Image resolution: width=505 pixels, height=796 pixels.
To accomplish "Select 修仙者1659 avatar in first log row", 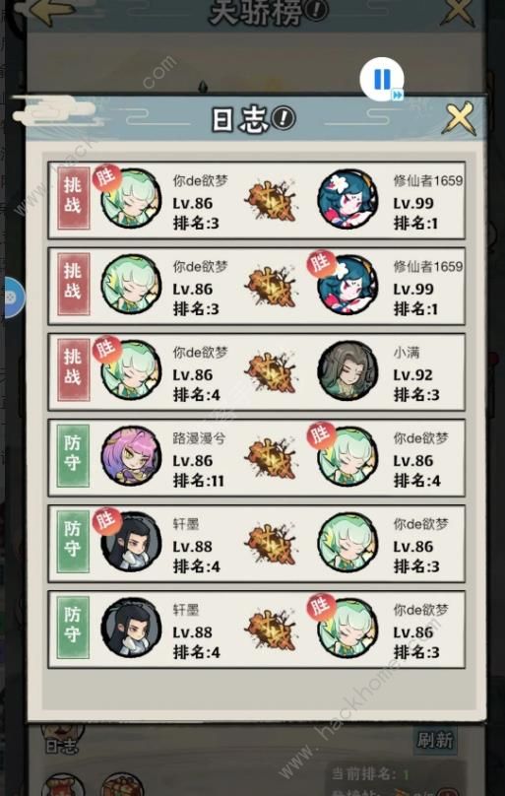I will tap(347, 199).
